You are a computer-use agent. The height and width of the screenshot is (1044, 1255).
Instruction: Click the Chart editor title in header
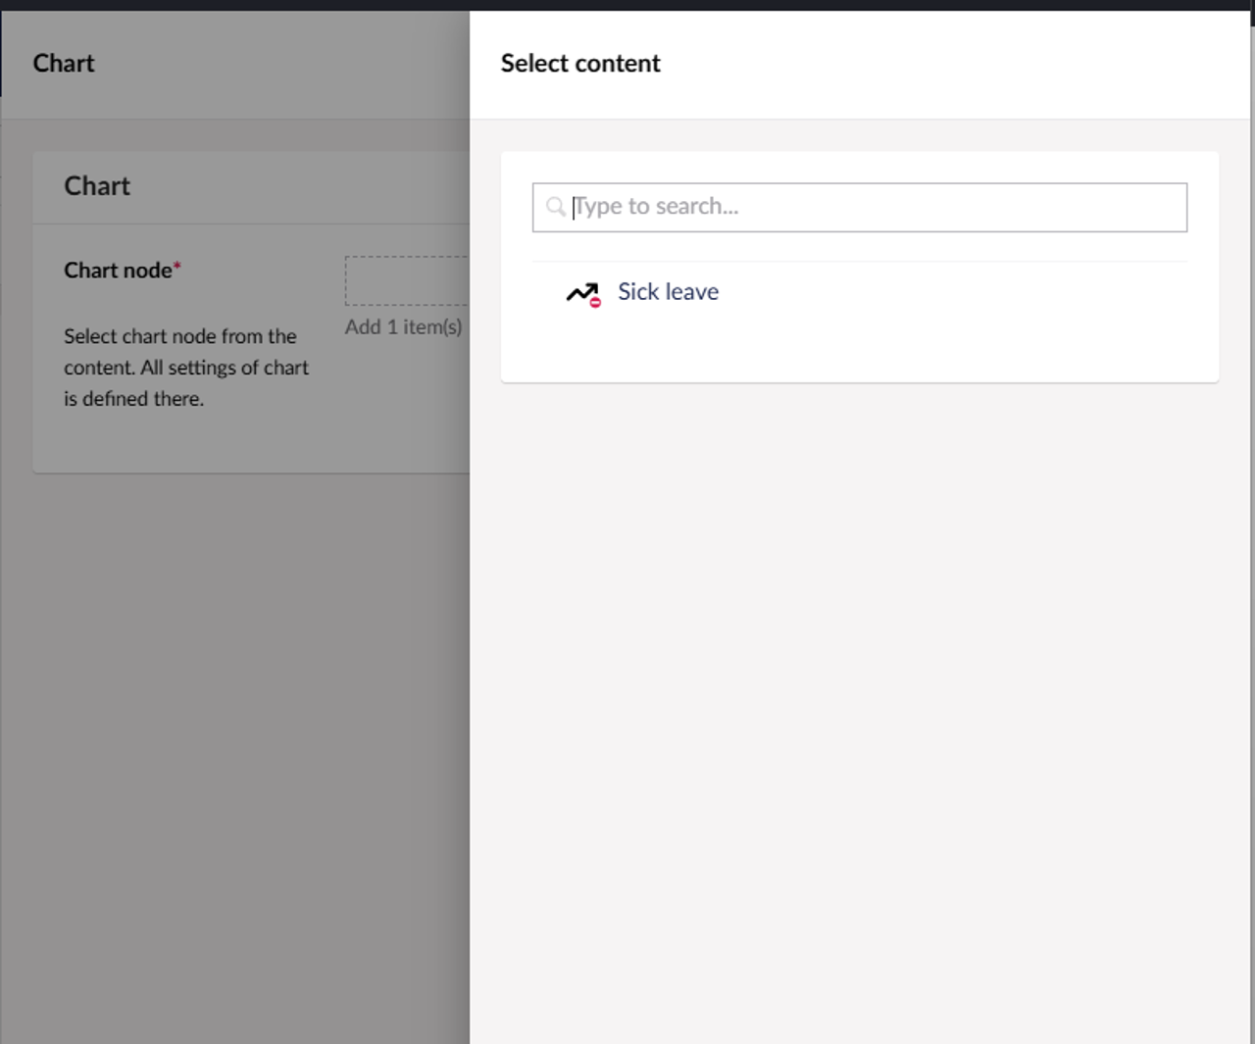[x=64, y=64]
